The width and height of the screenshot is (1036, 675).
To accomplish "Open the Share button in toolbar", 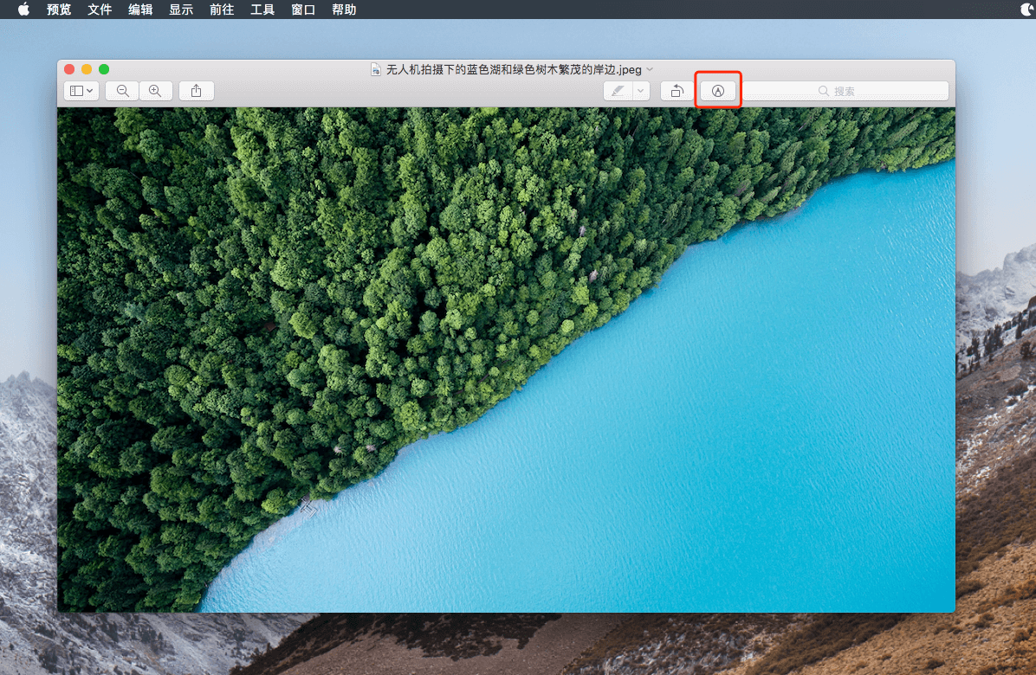I will [x=197, y=91].
